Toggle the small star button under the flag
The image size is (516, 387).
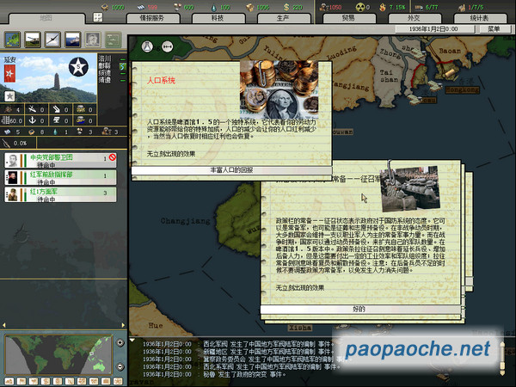coord(10,95)
